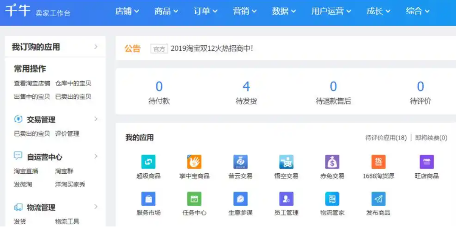
Task: Open 发货 under 物流管理
Action: (x=20, y=221)
